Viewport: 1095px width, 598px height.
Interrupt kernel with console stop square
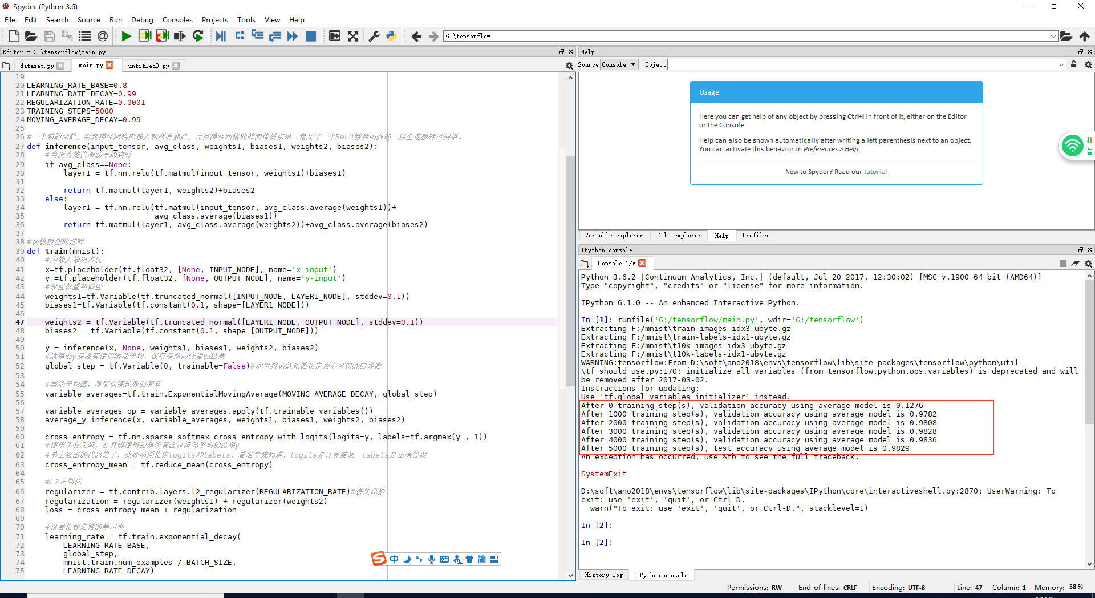[x=1063, y=264]
